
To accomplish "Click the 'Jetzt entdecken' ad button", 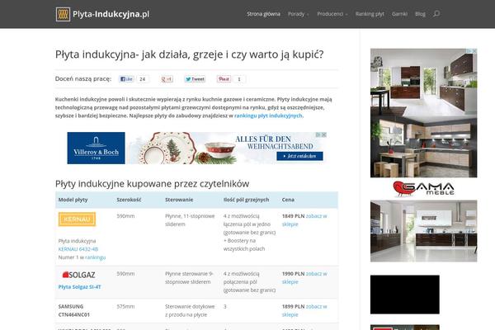I will click(x=299, y=156).
